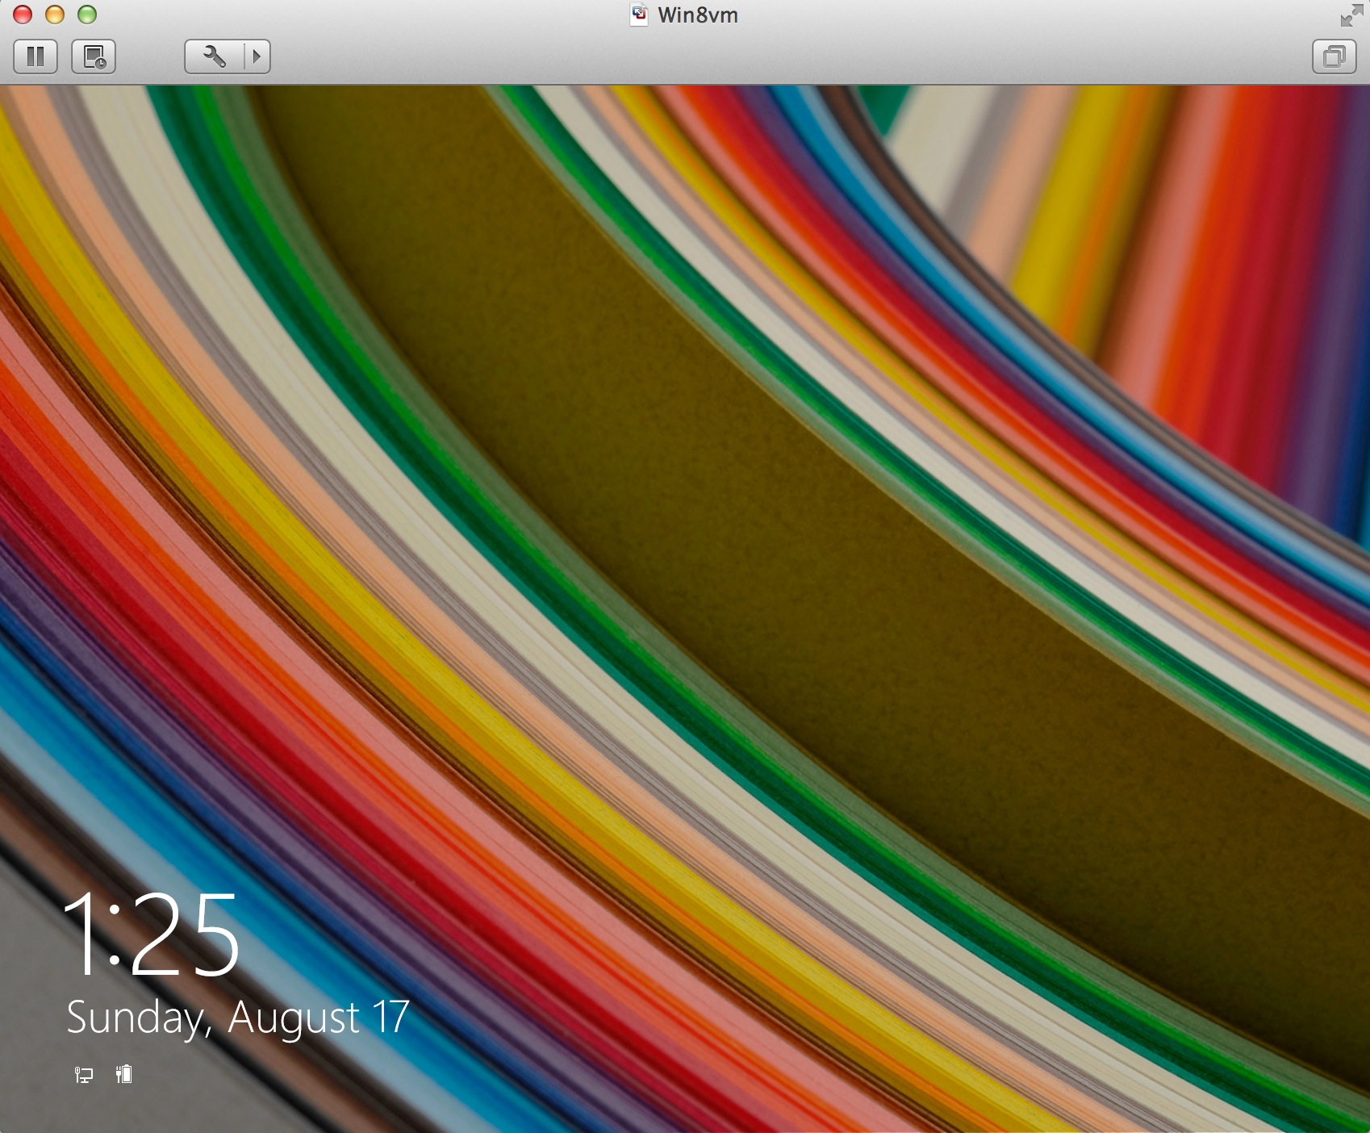
Task: Close the Win8vm window
Action: 23,15
